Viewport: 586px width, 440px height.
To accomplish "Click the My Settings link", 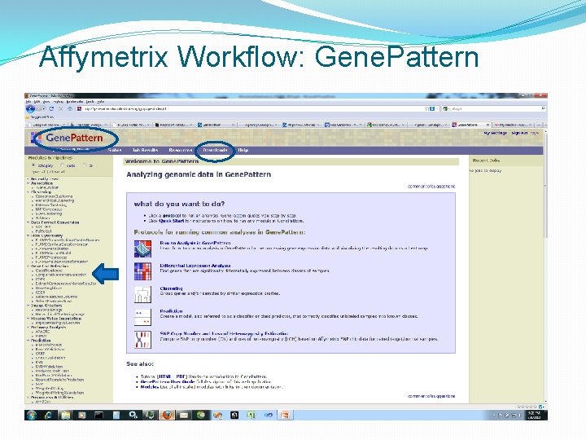I will coord(495,133).
